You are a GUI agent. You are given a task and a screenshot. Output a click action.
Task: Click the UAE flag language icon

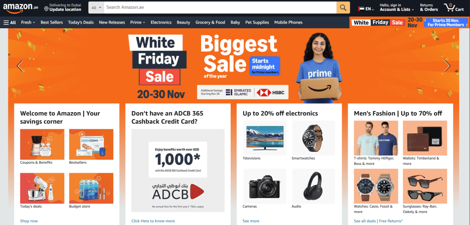(x=361, y=9)
